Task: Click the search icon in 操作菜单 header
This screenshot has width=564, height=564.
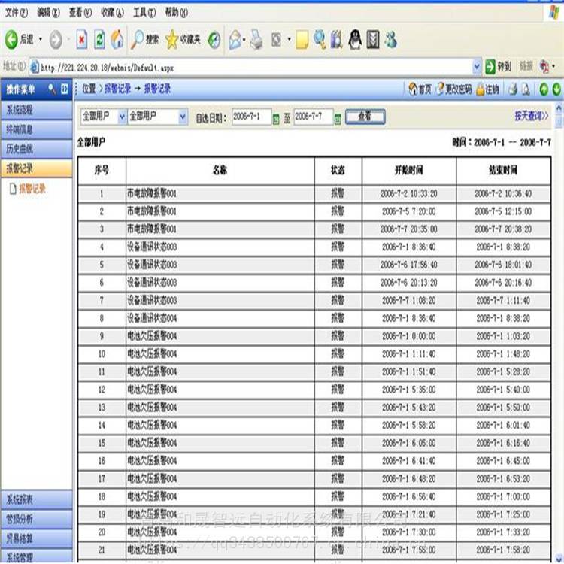Action: 52,89
